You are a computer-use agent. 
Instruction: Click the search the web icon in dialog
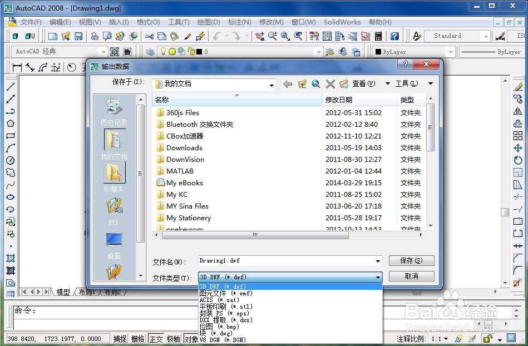click(x=315, y=84)
